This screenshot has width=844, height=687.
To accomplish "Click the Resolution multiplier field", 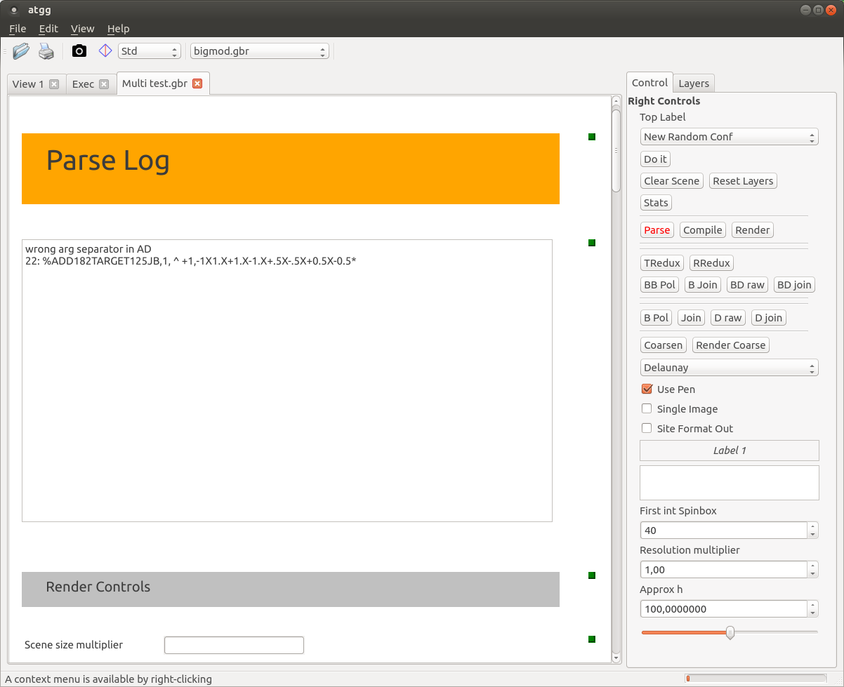I will [x=724, y=570].
